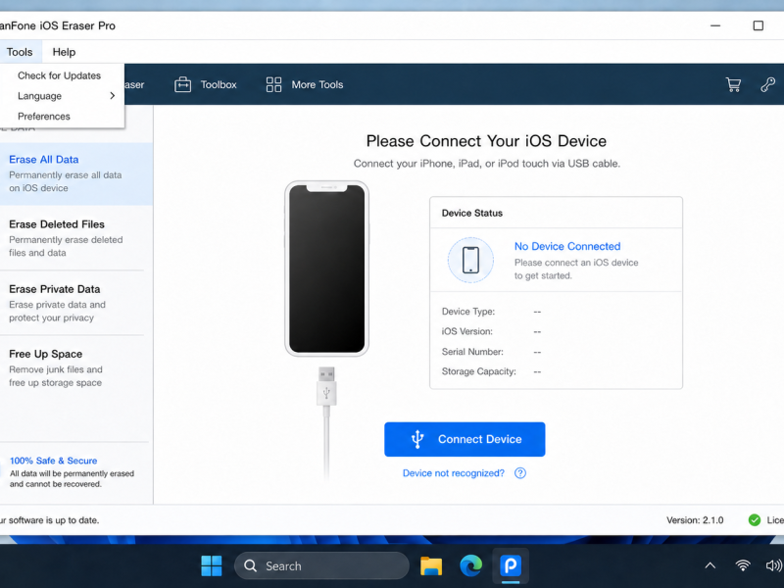
Task: Click the phone icon in Device Status
Action: click(x=470, y=260)
